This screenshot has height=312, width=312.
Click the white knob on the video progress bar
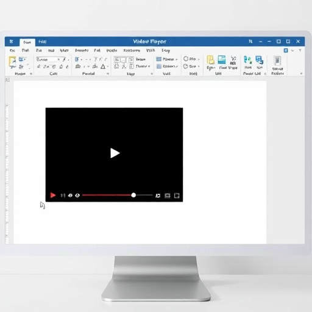tap(133, 195)
